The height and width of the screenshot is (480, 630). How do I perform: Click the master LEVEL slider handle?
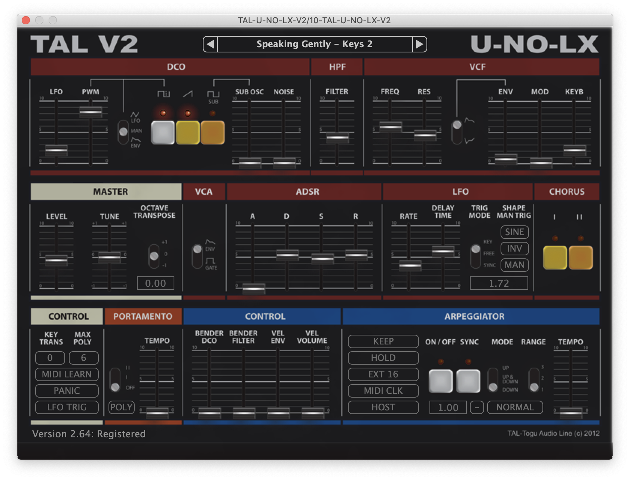point(56,260)
